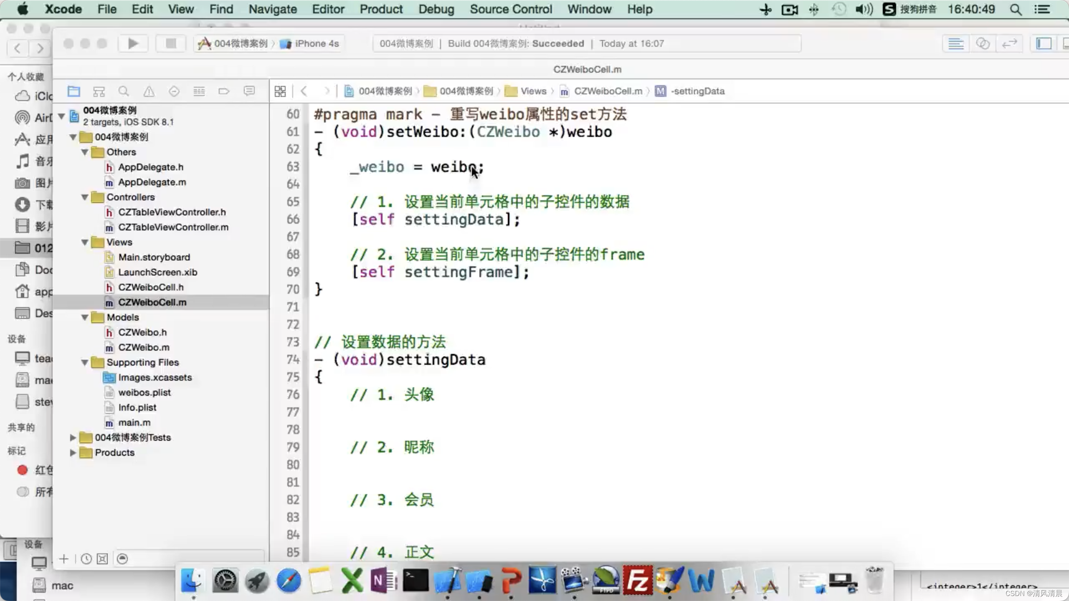
Task: Switch to the Standard editor
Action: tap(956, 43)
